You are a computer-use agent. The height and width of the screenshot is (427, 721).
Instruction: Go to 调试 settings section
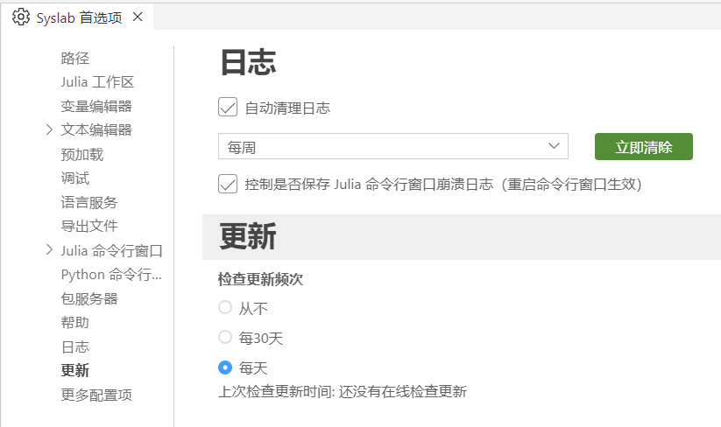(x=75, y=178)
